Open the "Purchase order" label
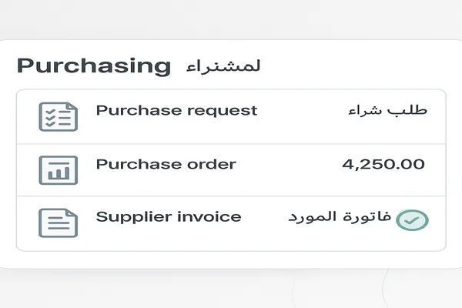The width and height of the screenshot is (462, 308). coord(166,164)
